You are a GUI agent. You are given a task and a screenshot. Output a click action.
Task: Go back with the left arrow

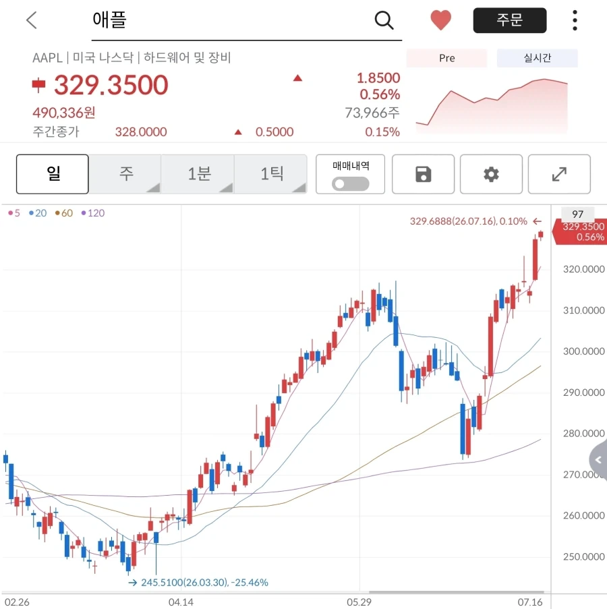point(32,20)
